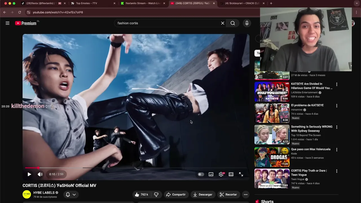Open a new browser tab
The width and height of the screenshot is (361, 203).
tap(271, 3)
